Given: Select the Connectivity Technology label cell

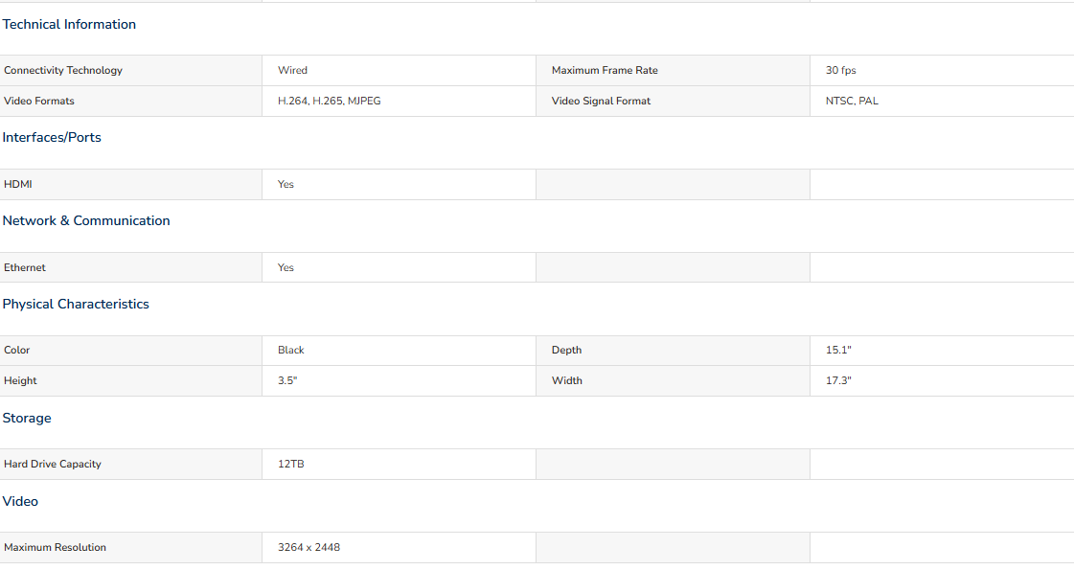Looking at the screenshot, I should (131, 71).
